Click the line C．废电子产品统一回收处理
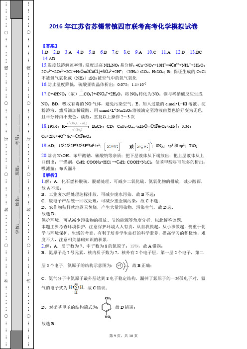Screen dimensions: 247x349 [x=101, y=201]
